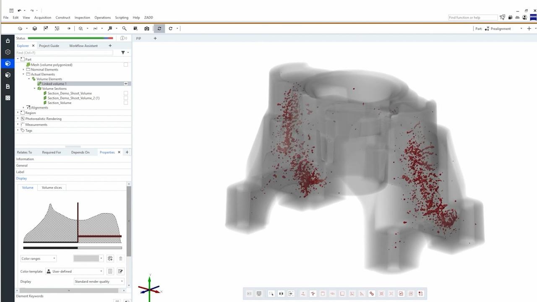The height and width of the screenshot is (302, 537).
Task: Click the ZADD wing icon near the search field
Action: [x=502, y=17]
